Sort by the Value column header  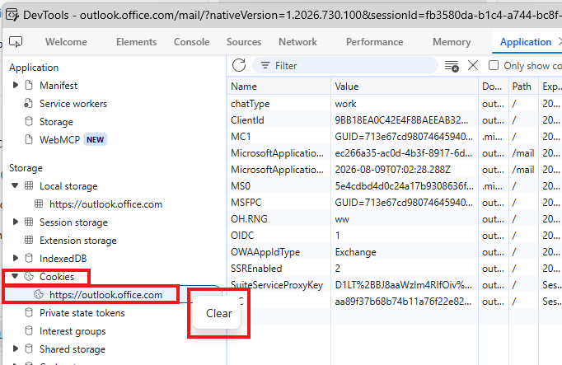point(405,87)
